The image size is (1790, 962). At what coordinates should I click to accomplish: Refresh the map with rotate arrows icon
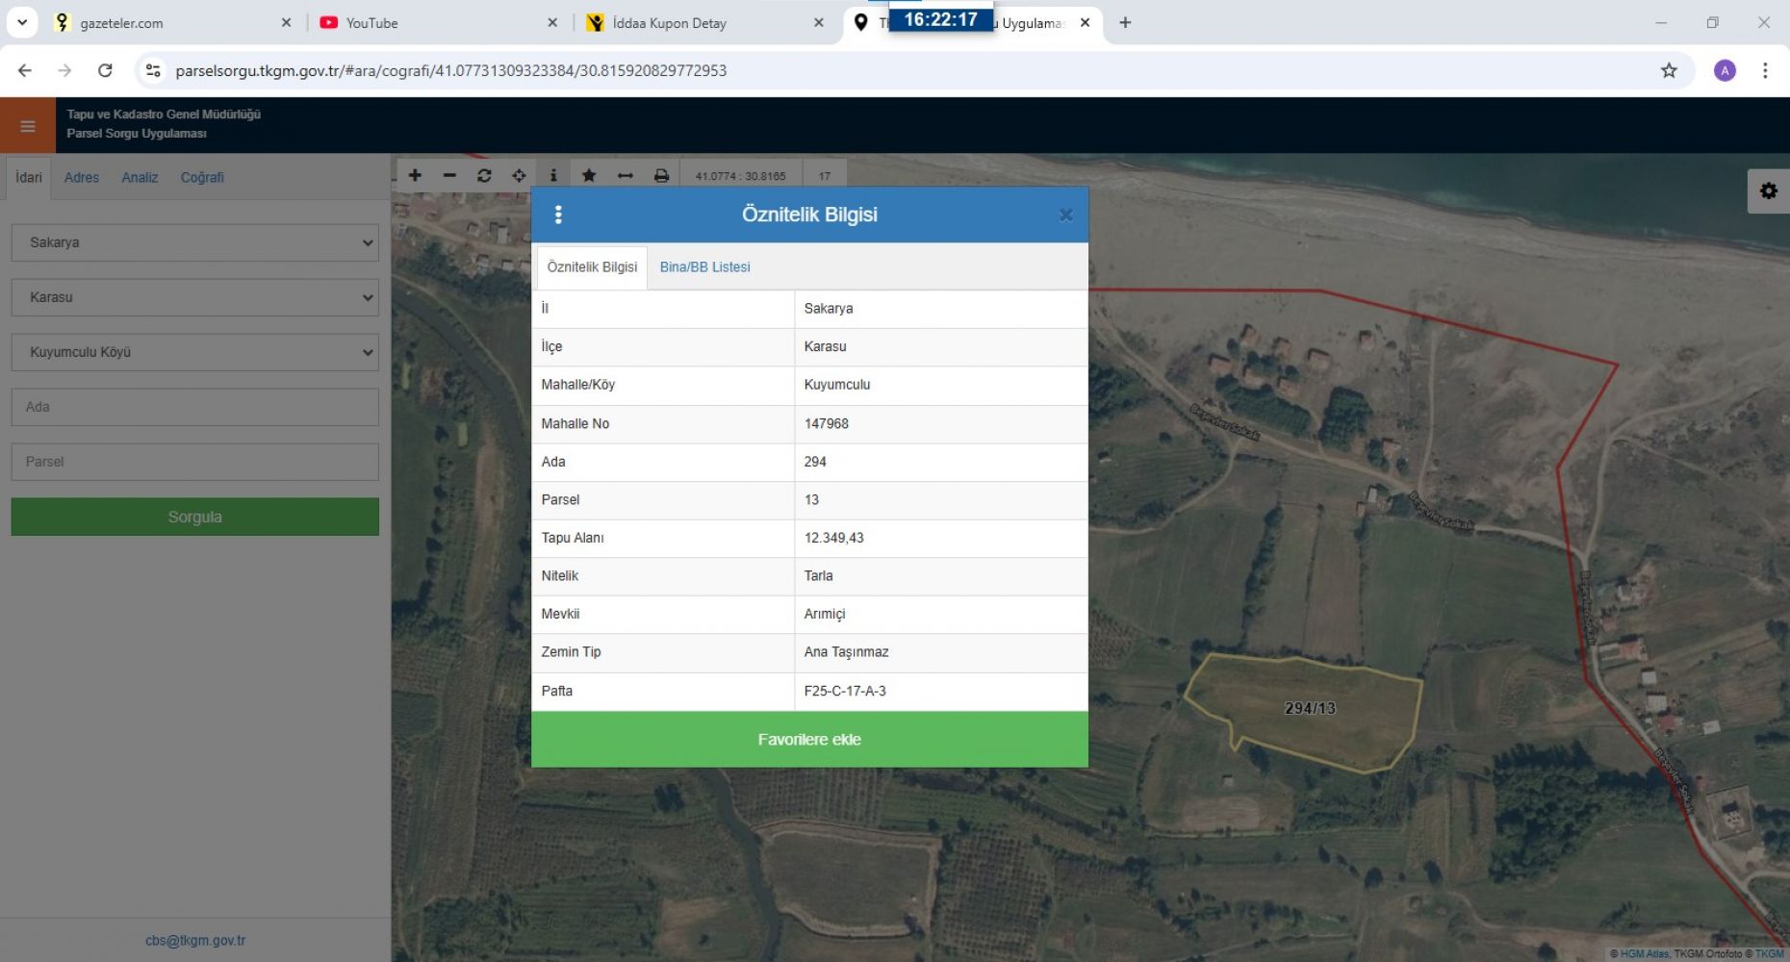coord(484,175)
